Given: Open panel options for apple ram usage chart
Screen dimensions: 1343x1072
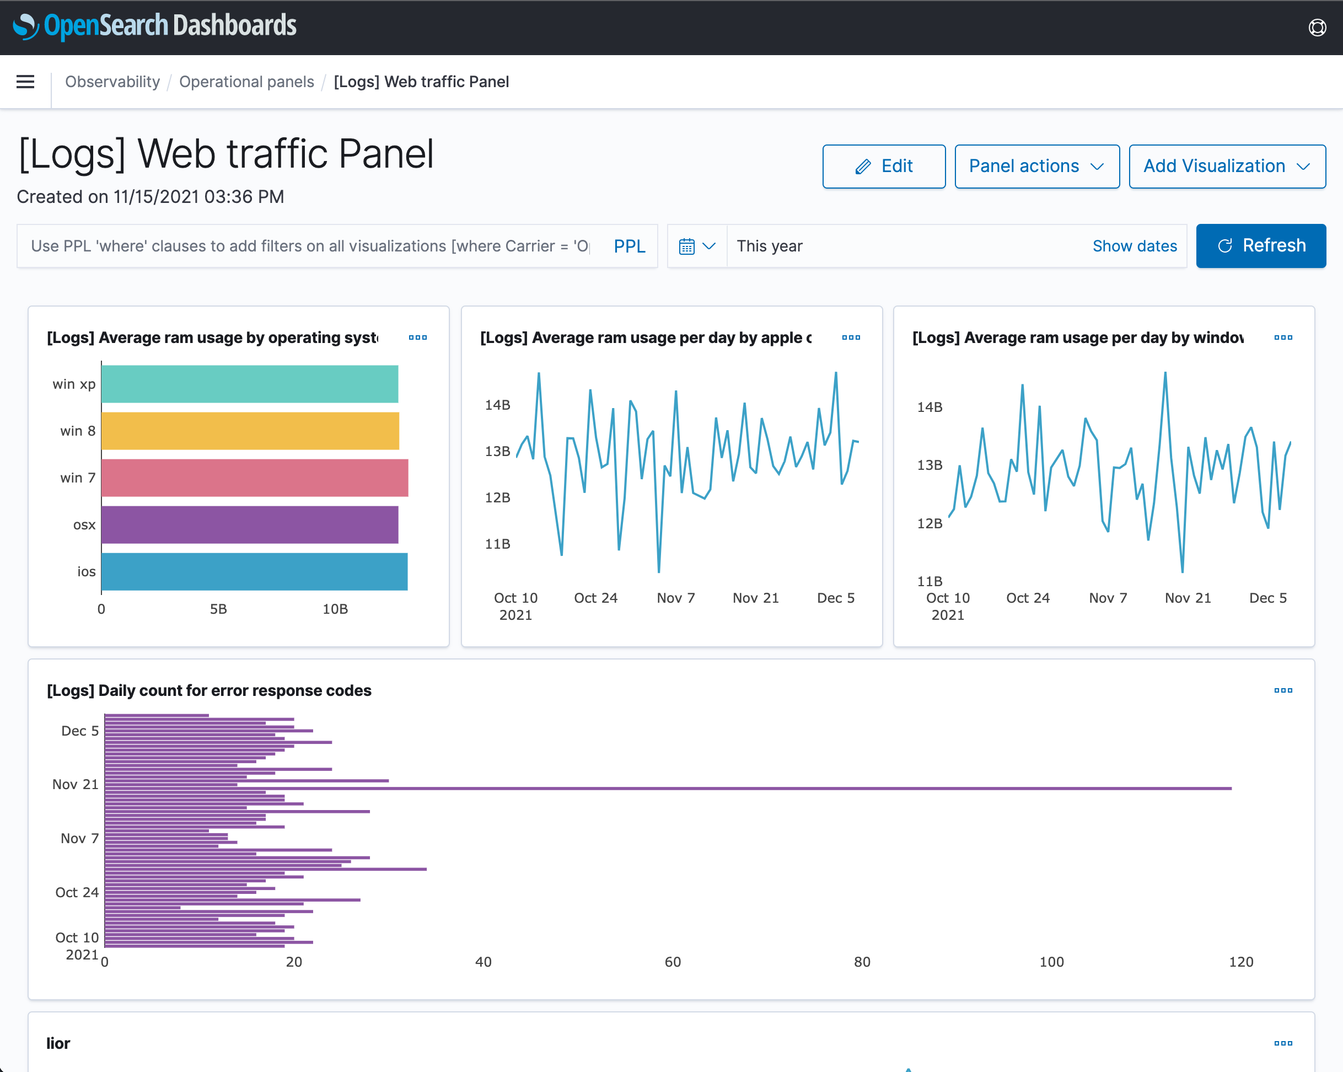Looking at the screenshot, I should click(x=851, y=337).
